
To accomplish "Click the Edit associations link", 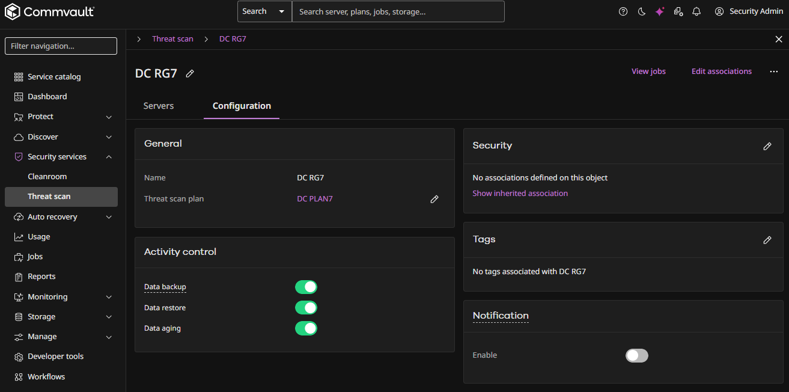I will point(722,72).
